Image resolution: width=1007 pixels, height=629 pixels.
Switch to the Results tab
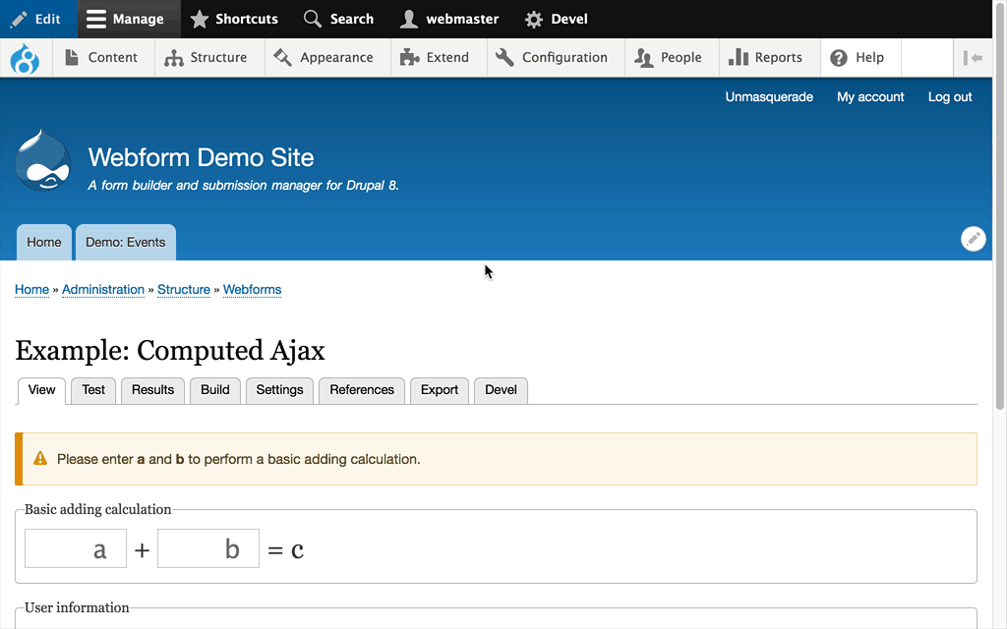click(152, 390)
